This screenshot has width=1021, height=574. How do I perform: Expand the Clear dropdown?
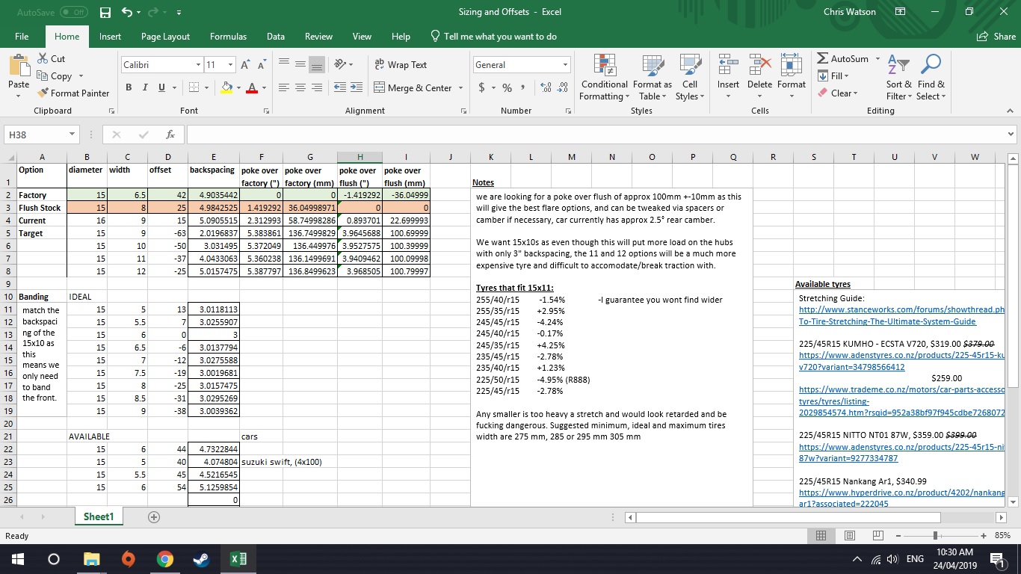855,93
